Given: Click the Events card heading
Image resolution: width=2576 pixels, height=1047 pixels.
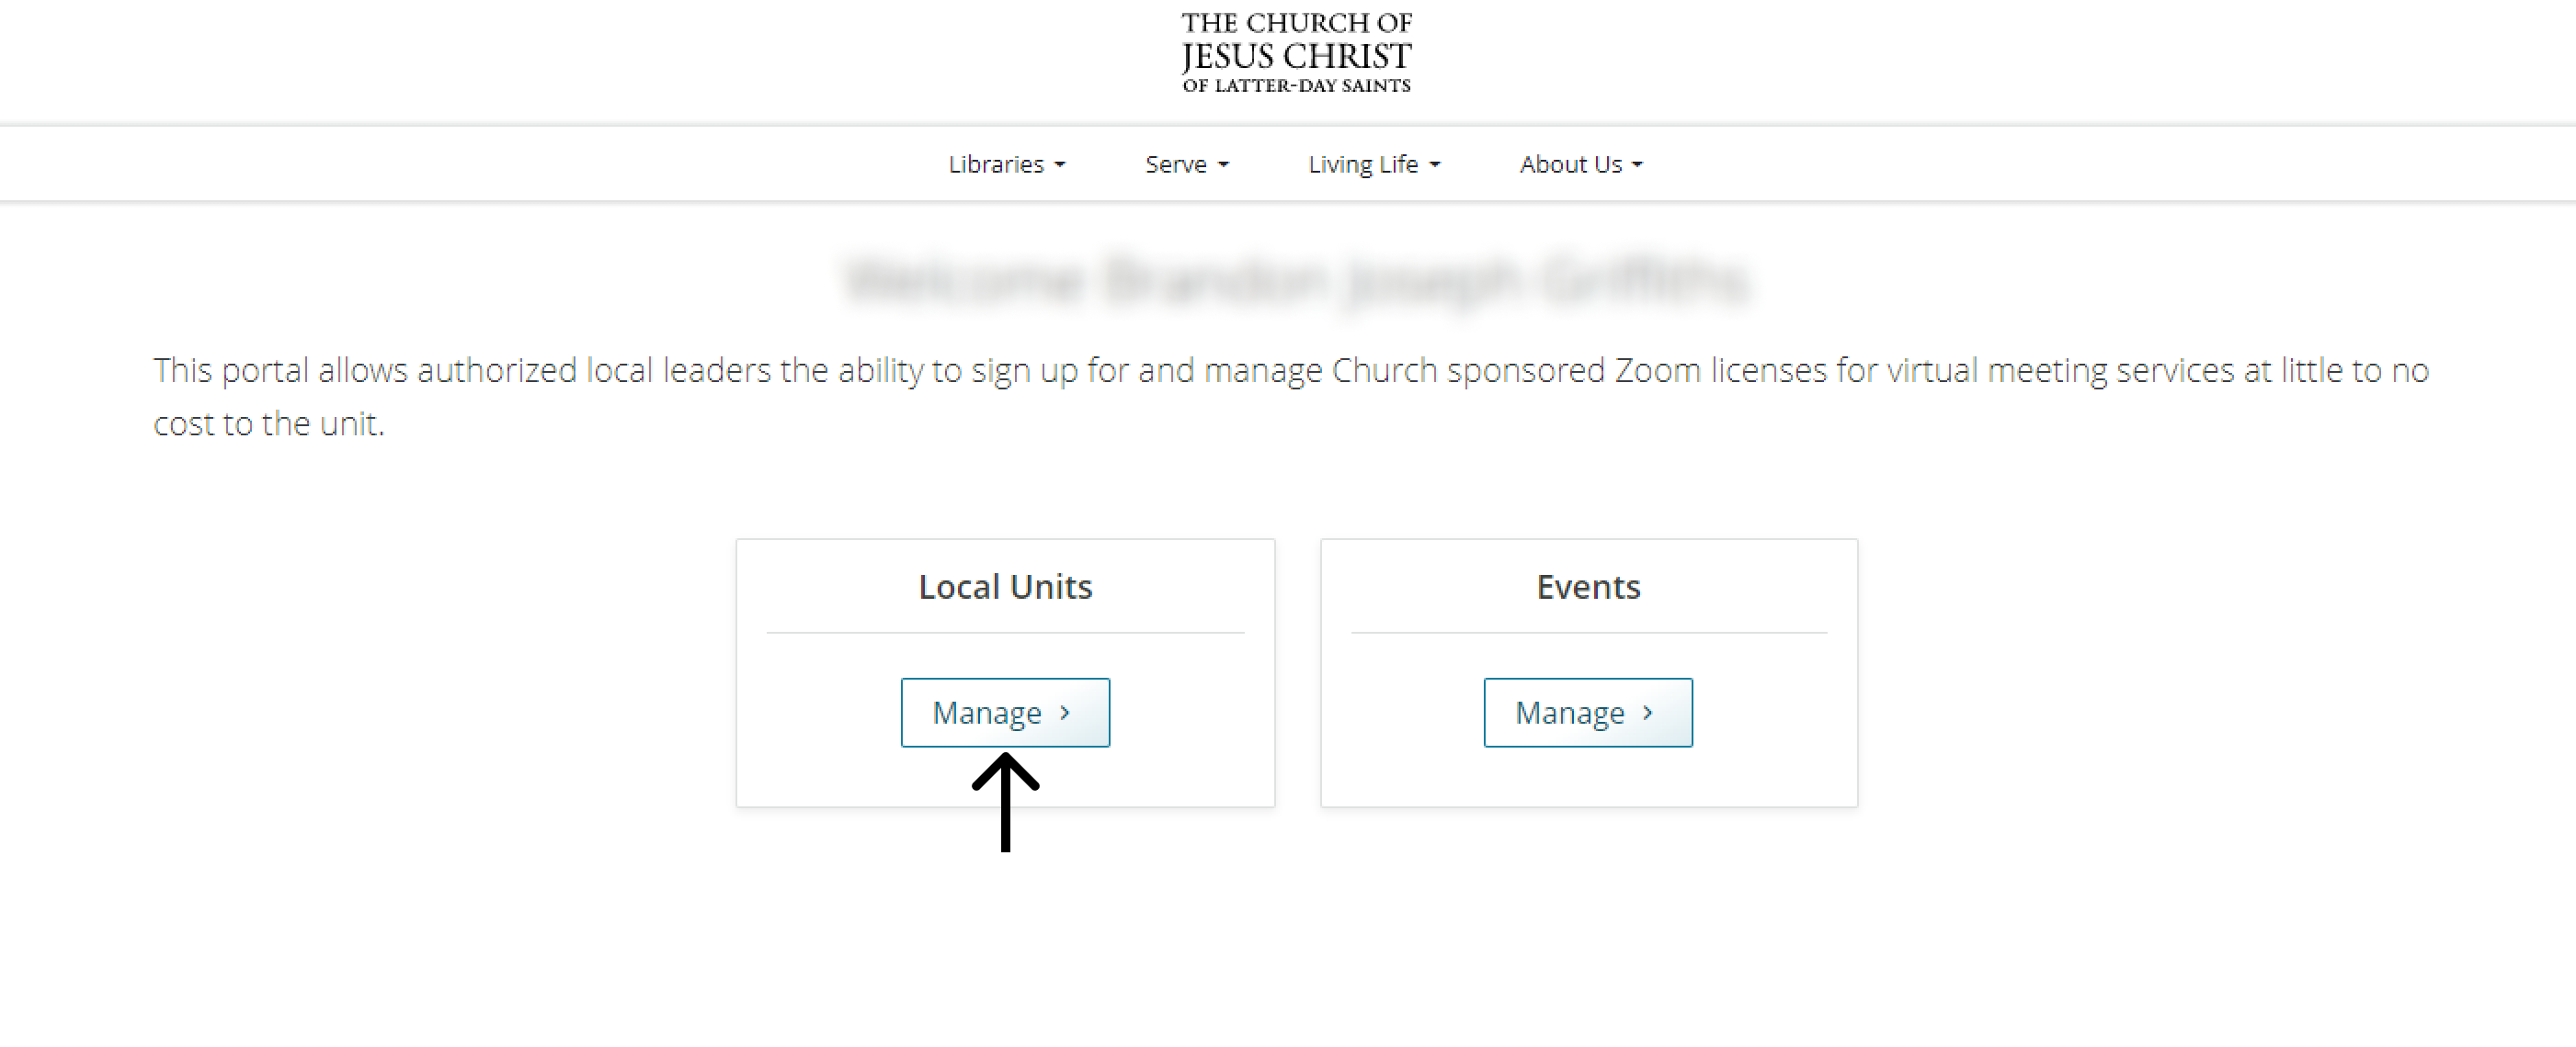Looking at the screenshot, I should [1588, 587].
